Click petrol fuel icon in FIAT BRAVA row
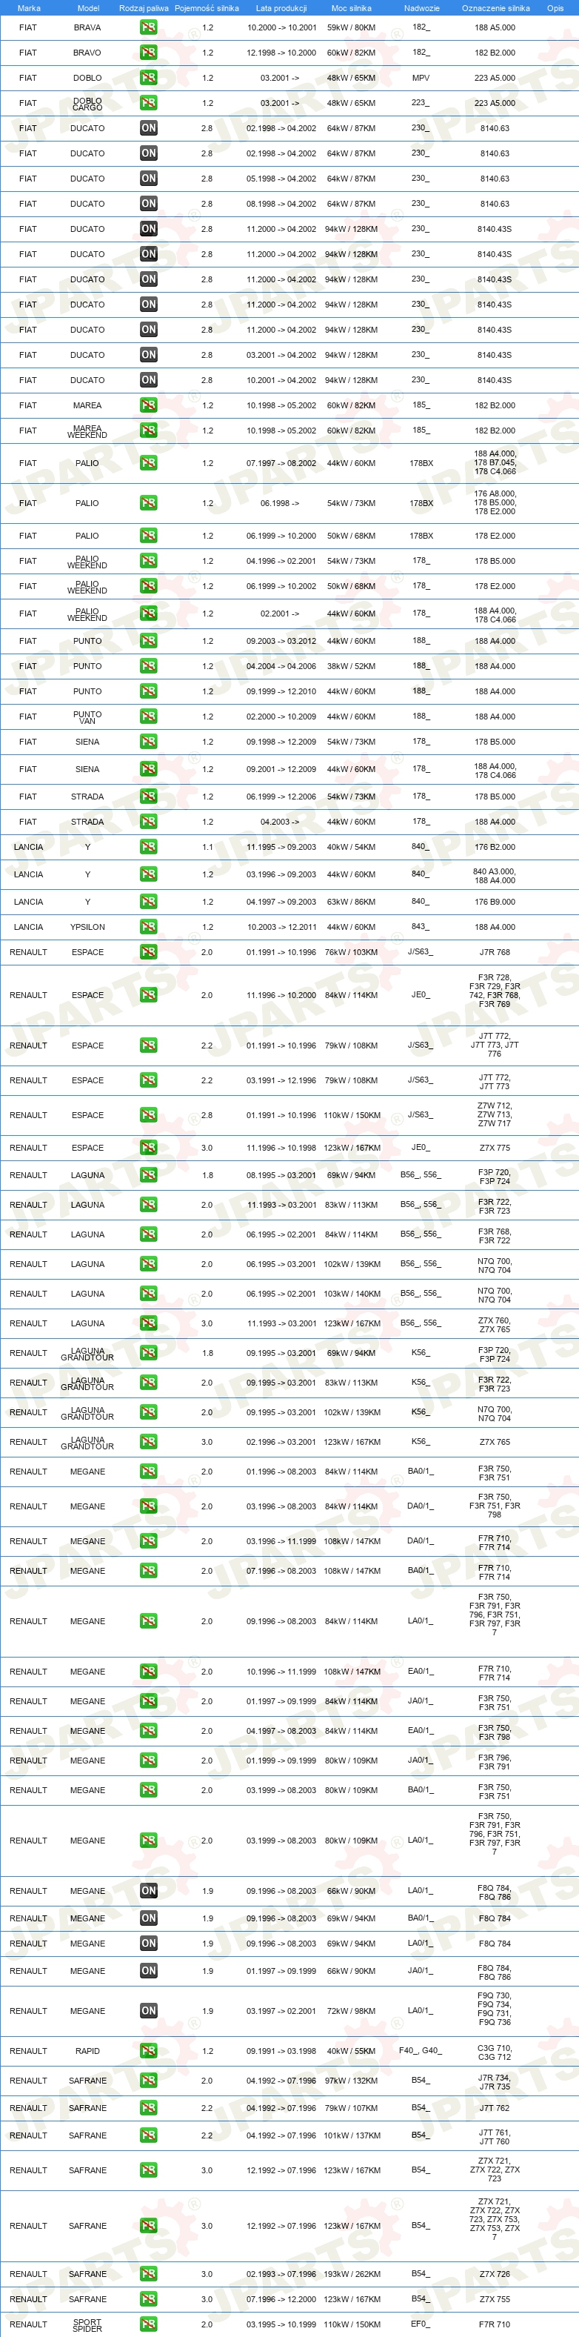The height and width of the screenshot is (2337, 579). [149, 27]
